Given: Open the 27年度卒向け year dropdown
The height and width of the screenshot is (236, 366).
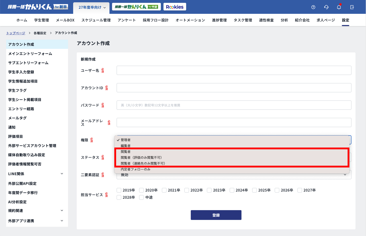Looking at the screenshot, I should tap(92, 7).
